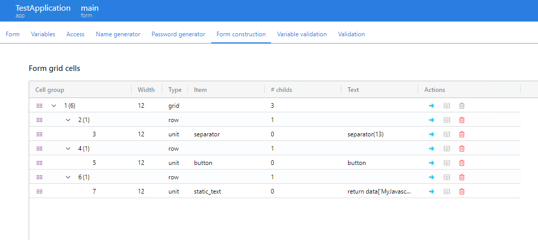
Task: Click the blue arrow action for grid row 1 (6)
Action: pos(432,106)
